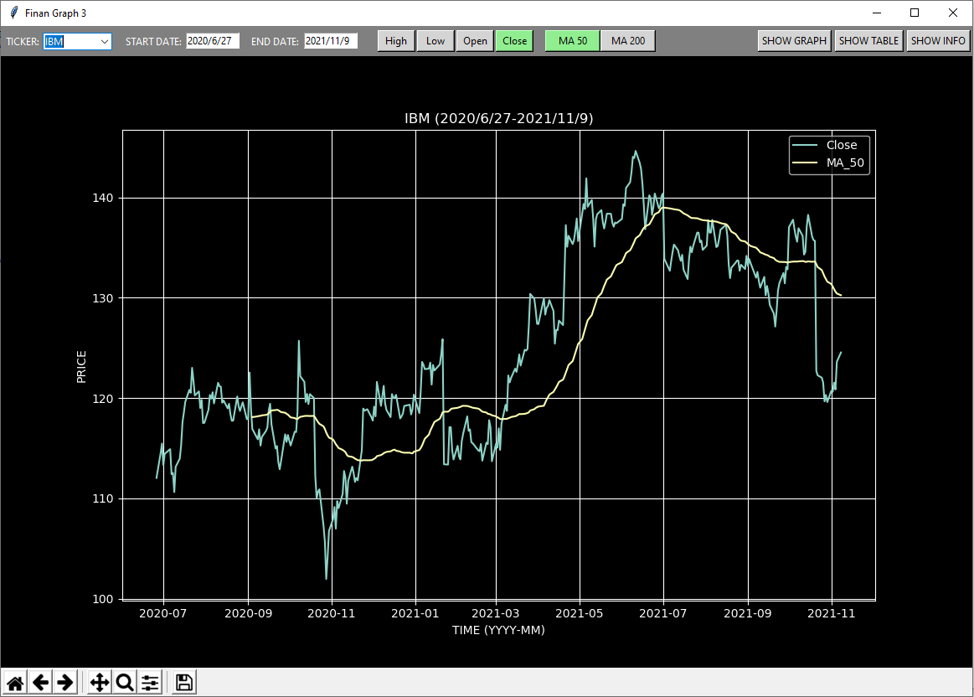
Task: Click the 120 y-axis tick label
Action: pos(103,399)
